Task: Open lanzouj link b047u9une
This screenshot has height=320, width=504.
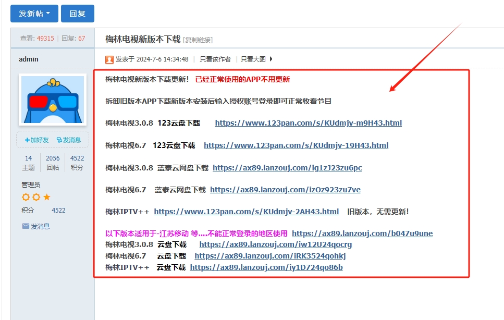Action: tap(362, 233)
